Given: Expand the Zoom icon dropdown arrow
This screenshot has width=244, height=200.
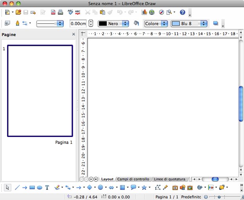Looking at the screenshot, I should tap(174, 12).
